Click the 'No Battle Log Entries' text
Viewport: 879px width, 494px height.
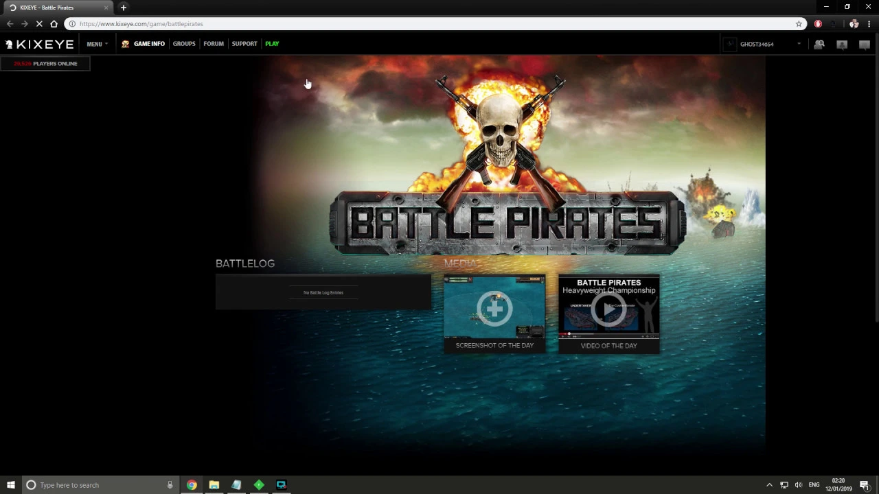323,293
